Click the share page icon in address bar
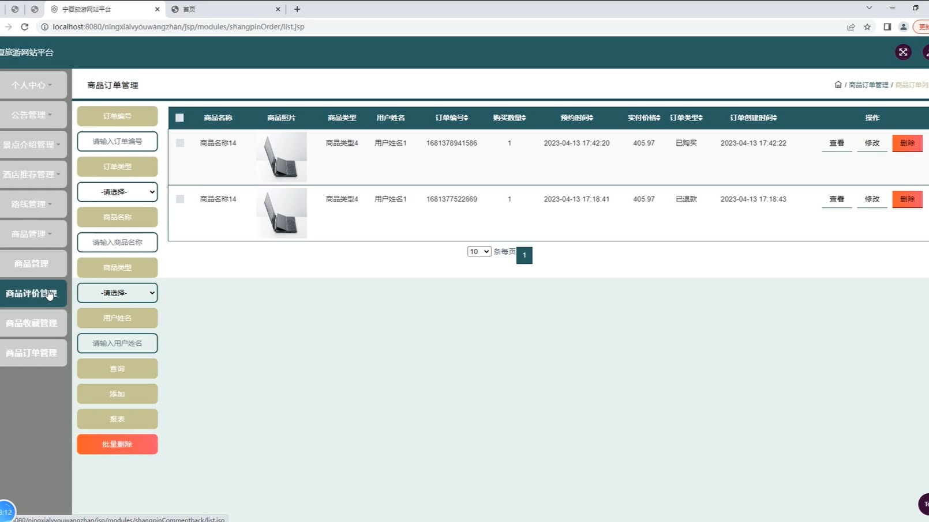This screenshot has width=929, height=522. (x=851, y=27)
